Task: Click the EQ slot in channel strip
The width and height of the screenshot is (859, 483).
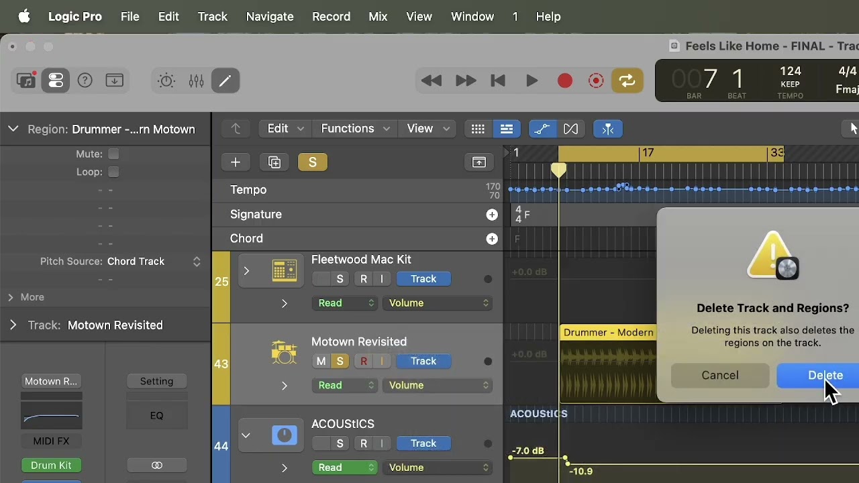Action: (x=156, y=416)
